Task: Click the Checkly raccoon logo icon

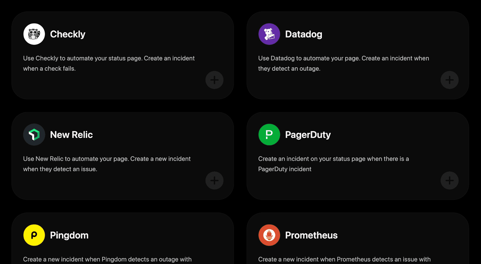Action: tap(34, 34)
